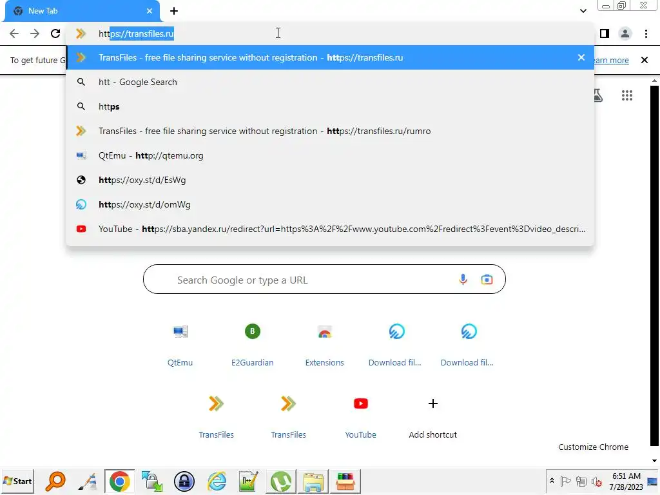Screen dimensions: 660x495
Task: Open the Chrome three-dot menu
Action: pos(646,34)
